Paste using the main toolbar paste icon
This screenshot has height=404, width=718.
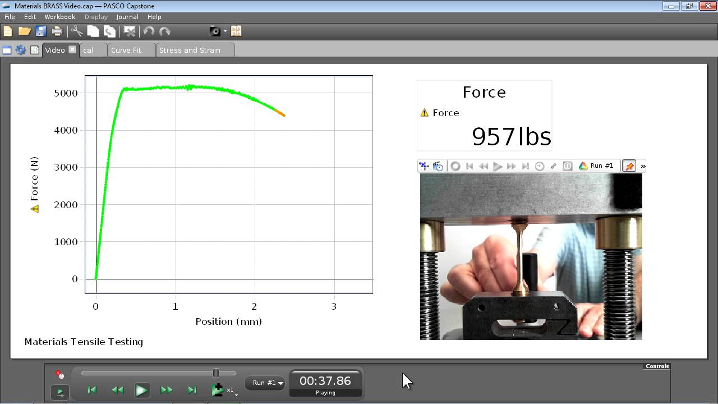109,31
